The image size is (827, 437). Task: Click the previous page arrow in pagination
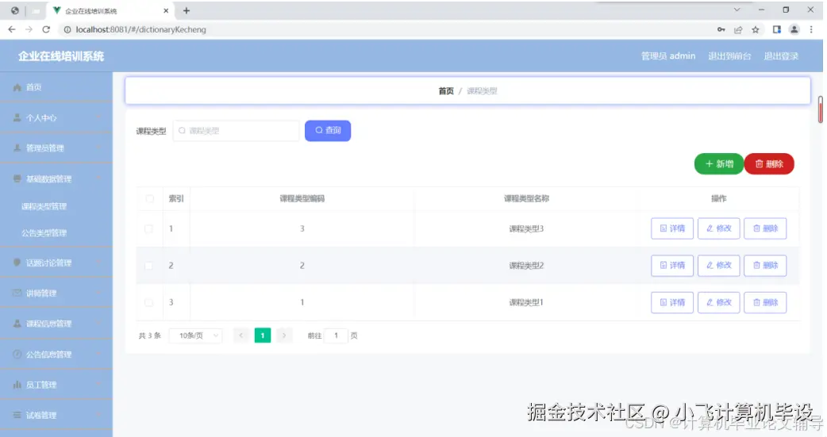(x=241, y=335)
